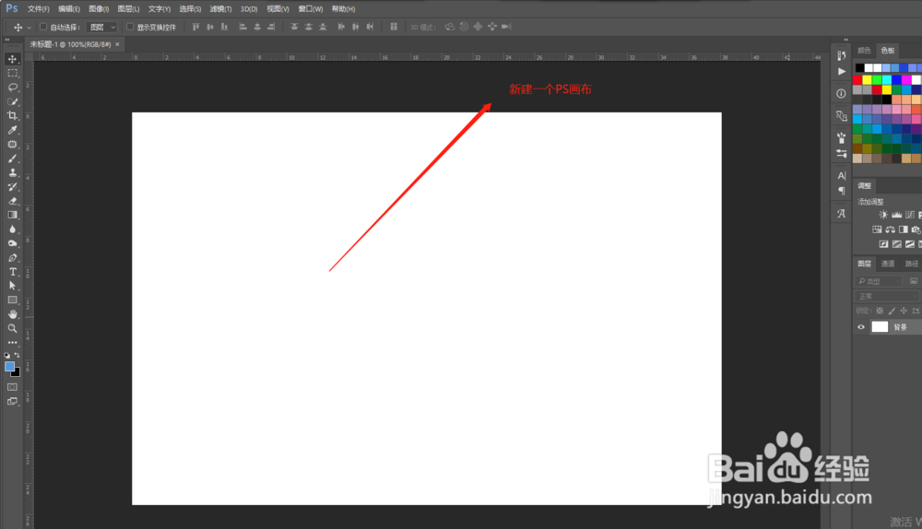The width and height of the screenshot is (922, 529).
Task: Open the Character panel icon
Action: pyautogui.click(x=842, y=175)
